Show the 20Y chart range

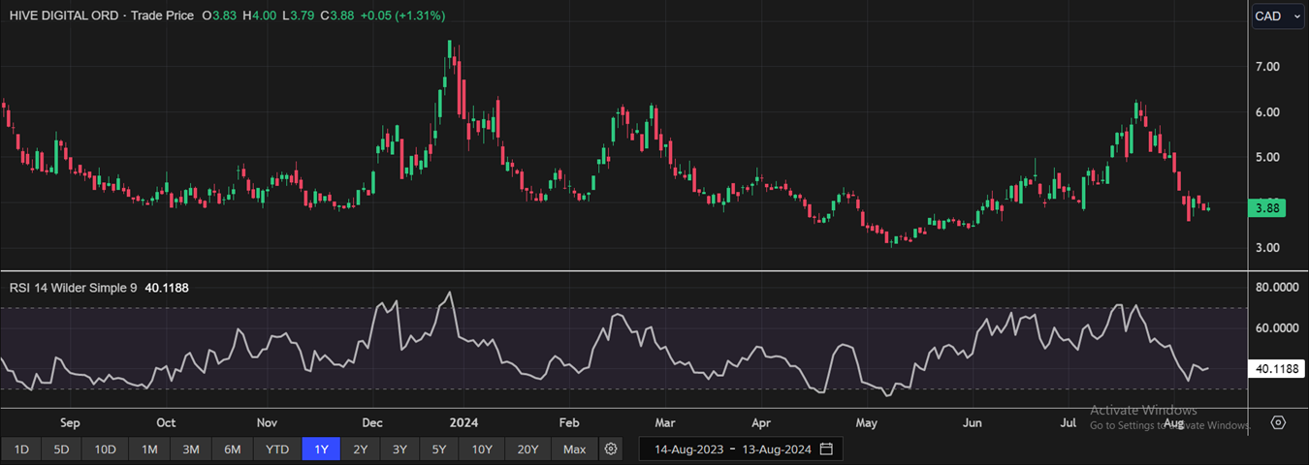[x=527, y=449]
